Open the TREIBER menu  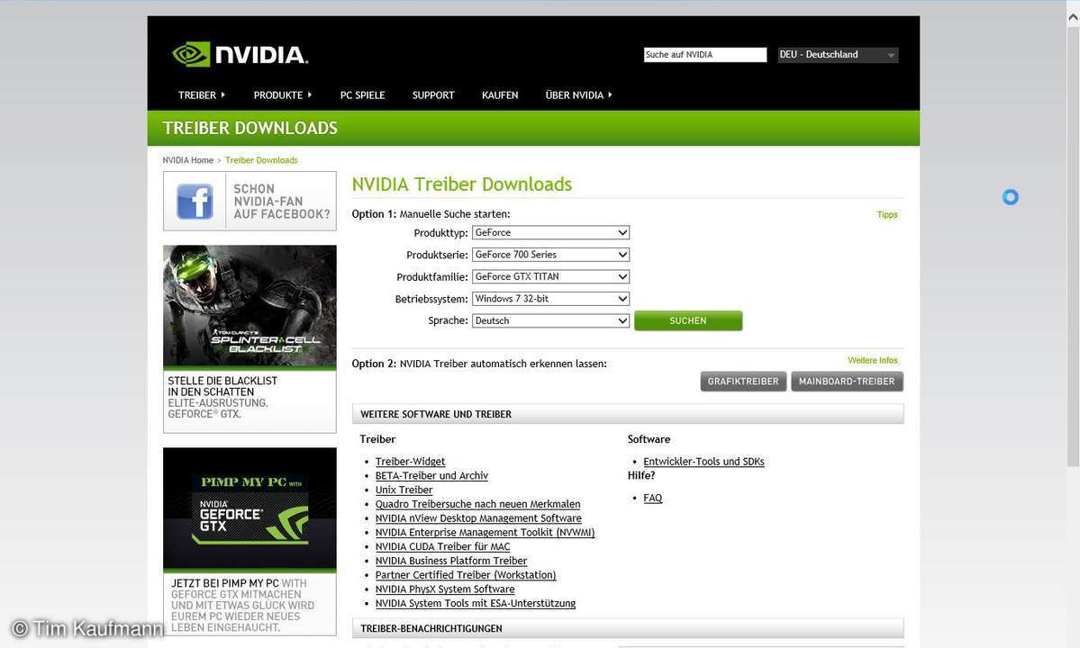tap(201, 94)
